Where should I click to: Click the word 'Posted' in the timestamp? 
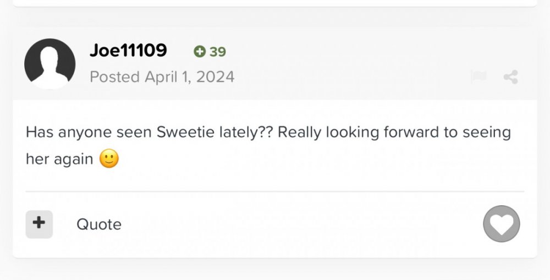[115, 77]
